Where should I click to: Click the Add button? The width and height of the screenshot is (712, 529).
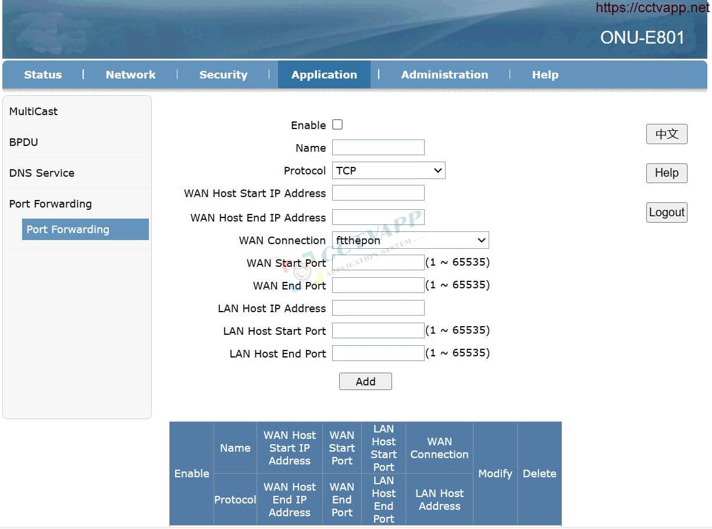pyautogui.click(x=365, y=381)
